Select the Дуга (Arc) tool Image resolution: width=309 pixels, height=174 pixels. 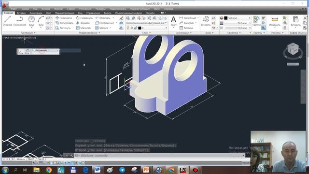tap(41, 21)
